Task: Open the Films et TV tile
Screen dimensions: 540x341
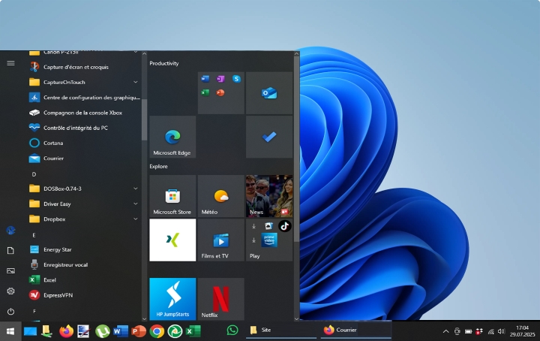Action: [x=220, y=240]
